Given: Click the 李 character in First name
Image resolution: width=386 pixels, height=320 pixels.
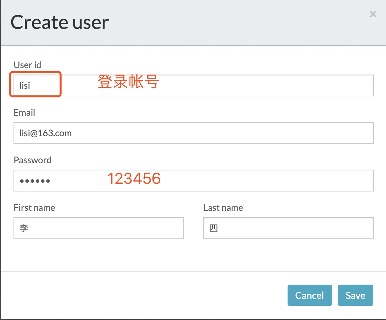Looking at the screenshot, I should coord(24,228).
